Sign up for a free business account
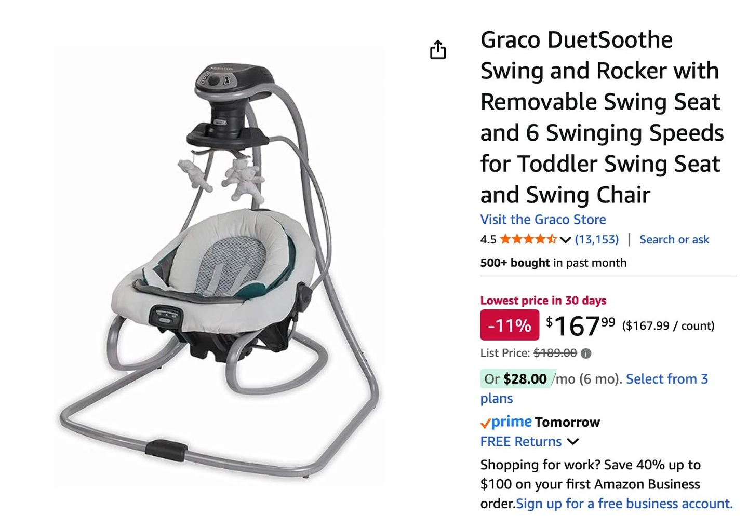 tap(624, 504)
